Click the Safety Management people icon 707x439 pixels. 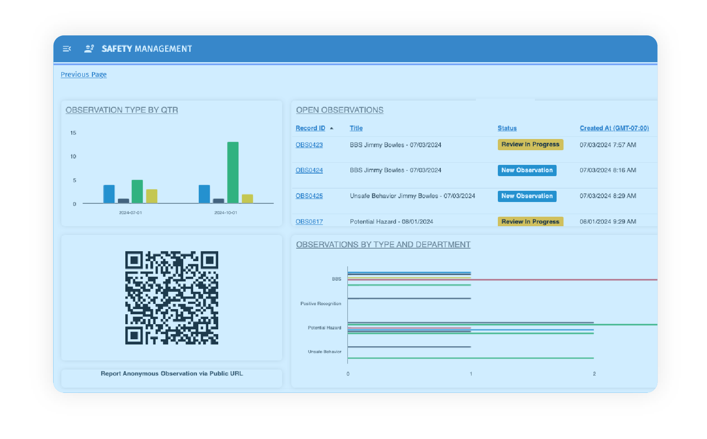(89, 49)
